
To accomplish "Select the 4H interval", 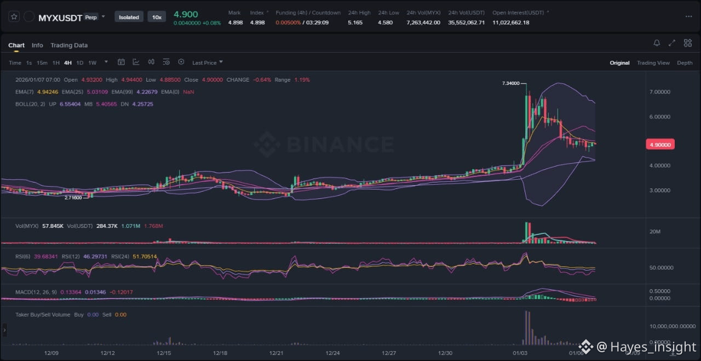I will pos(68,63).
